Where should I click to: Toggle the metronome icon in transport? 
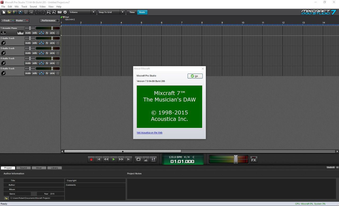pyautogui.click(x=146, y=159)
